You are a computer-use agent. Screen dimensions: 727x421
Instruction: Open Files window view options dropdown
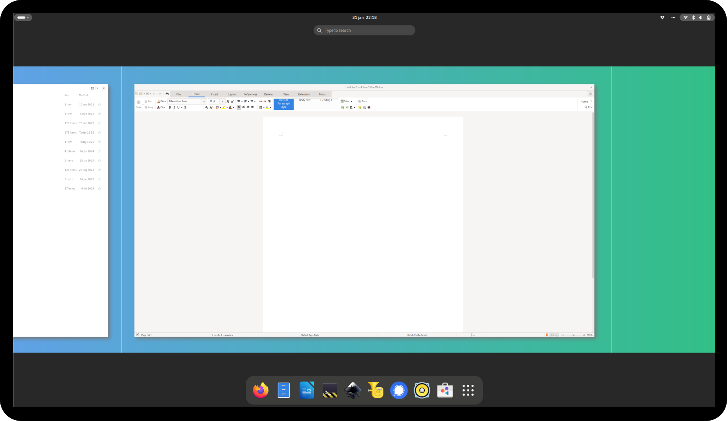(98, 88)
